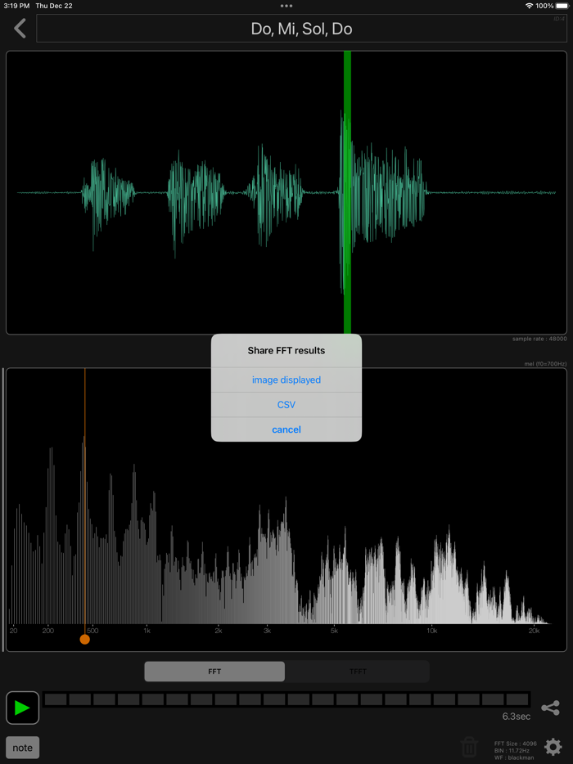573x764 pixels.
Task: Select the green playhead in waveform
Action: pyautogui.click(x=347, y=192)
